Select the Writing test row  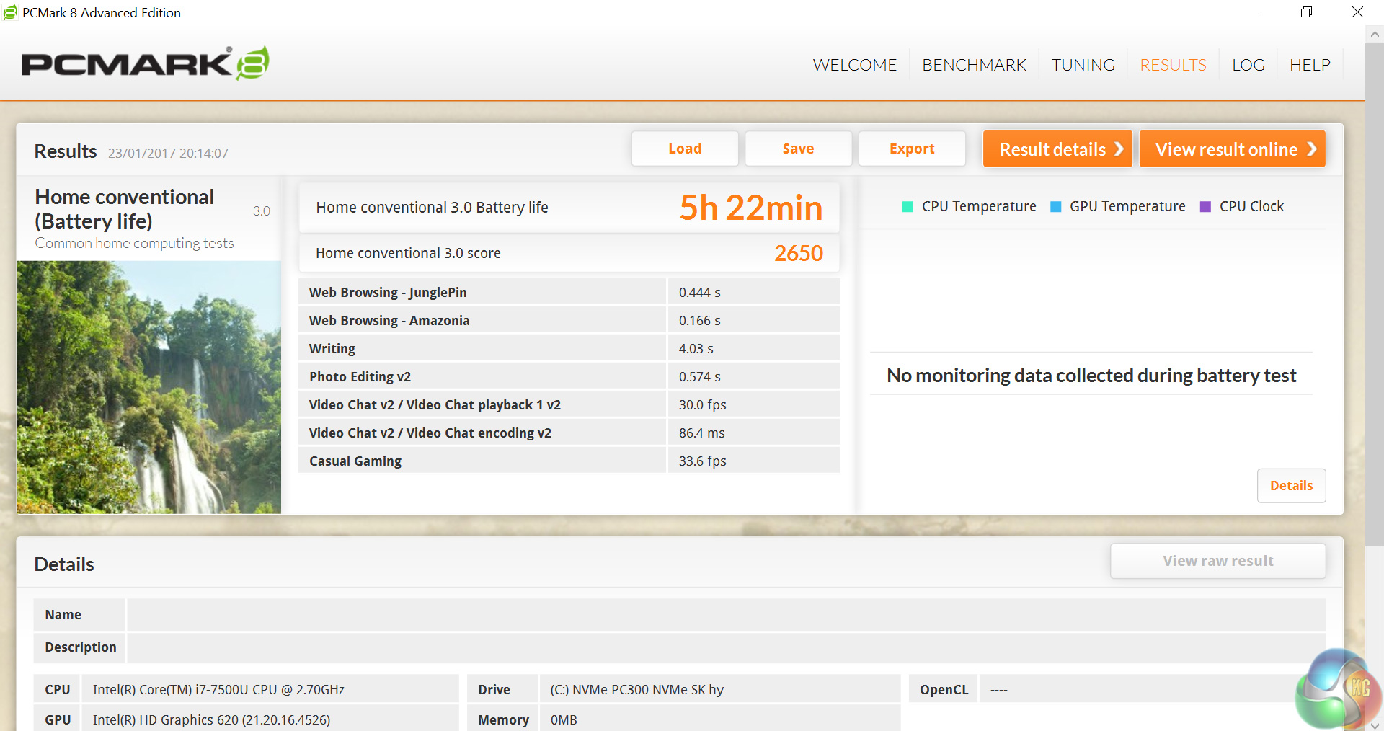click(569, 348)
